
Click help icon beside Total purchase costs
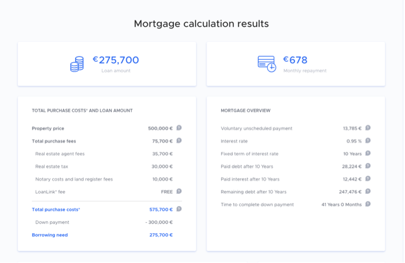pyautogui.click(x=179, y=209)
